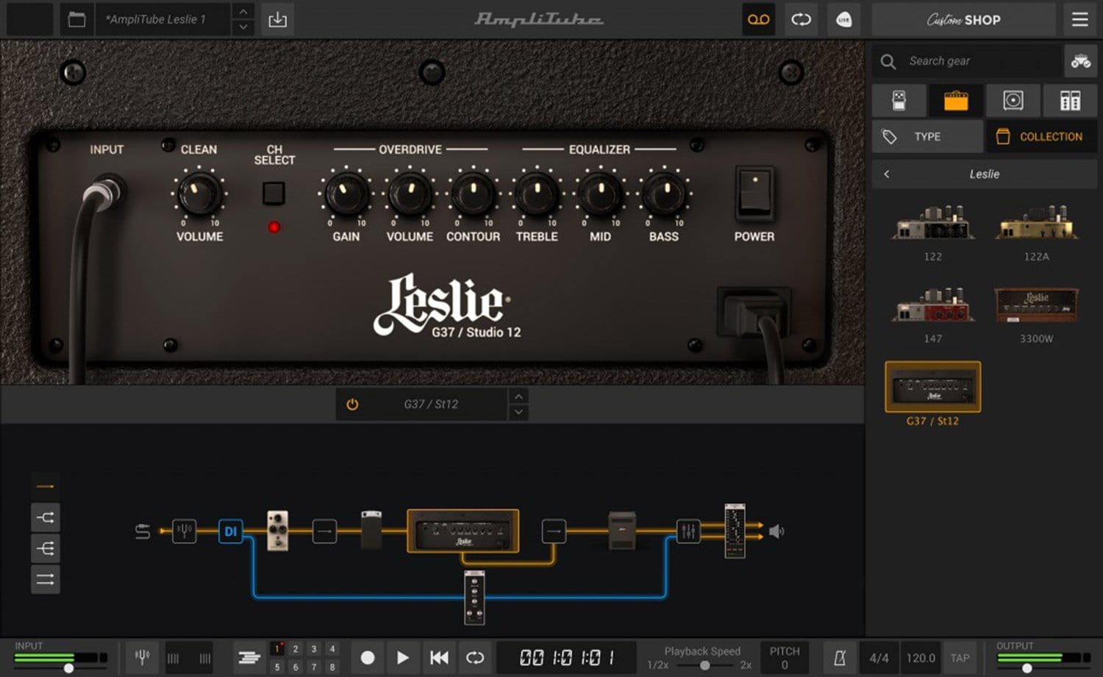Click the DI block in signal chain
Screen dimensions: 1103x677
230,531
